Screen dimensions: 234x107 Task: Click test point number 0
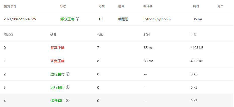coord(5,48)
